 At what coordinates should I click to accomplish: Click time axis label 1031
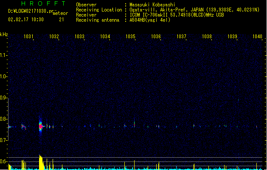point(28,36)
